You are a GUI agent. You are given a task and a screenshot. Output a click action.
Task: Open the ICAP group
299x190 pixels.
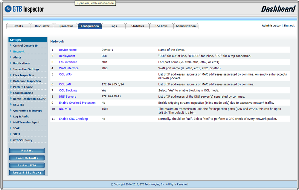(x=16, y=128)
